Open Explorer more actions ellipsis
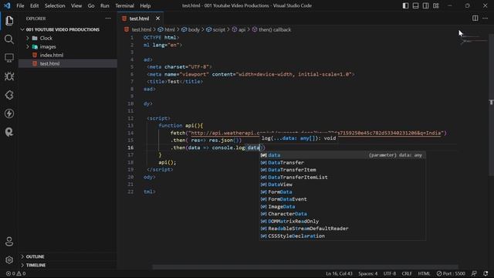This screenshot has height=278, width=494. (x=108, y=19)
